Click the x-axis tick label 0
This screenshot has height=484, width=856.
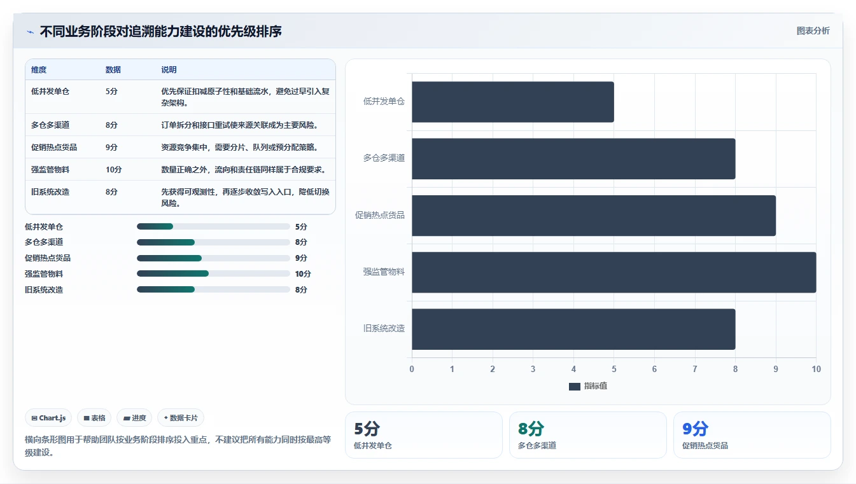(x=412, y=369)
